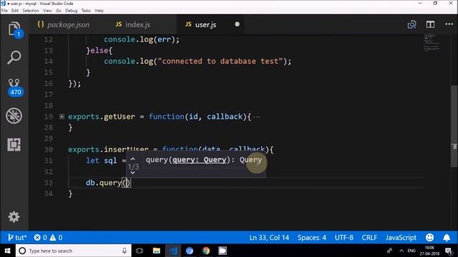Click the editor vertical scrollbar

454,126
